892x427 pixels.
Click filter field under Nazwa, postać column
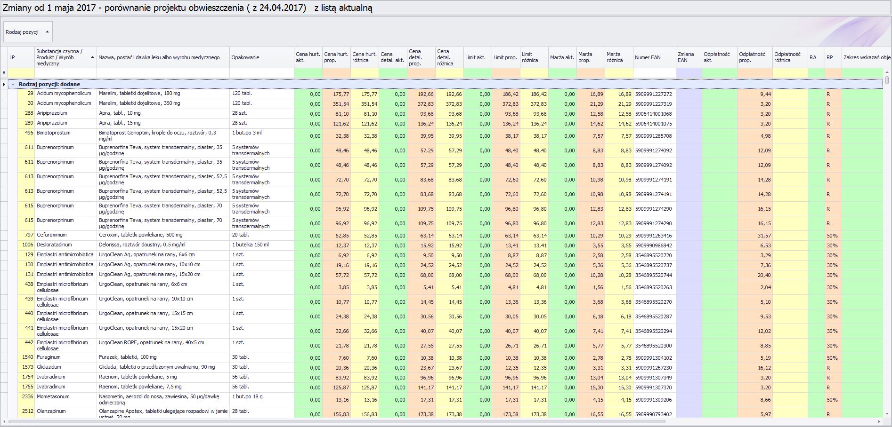pos(163,73)
